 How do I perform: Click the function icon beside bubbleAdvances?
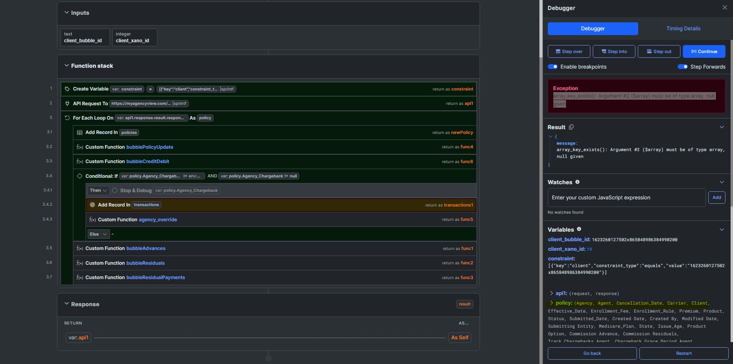(x=80, y=248)
